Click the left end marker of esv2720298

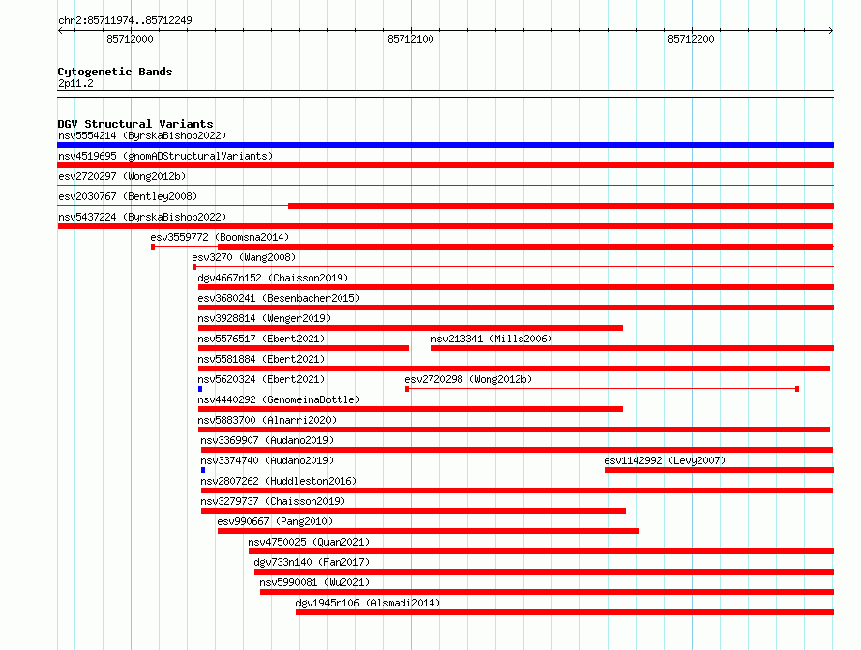click(407, 389)
